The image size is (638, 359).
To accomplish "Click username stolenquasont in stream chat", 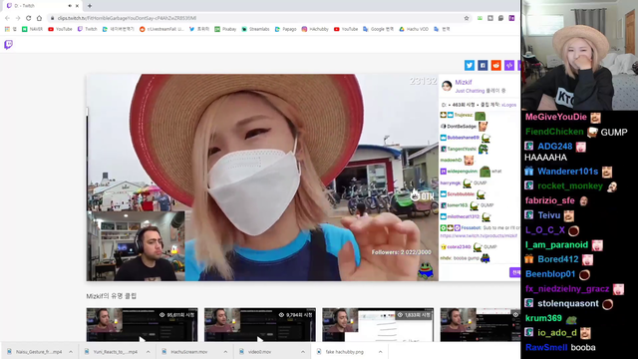I will click(568, 303).
